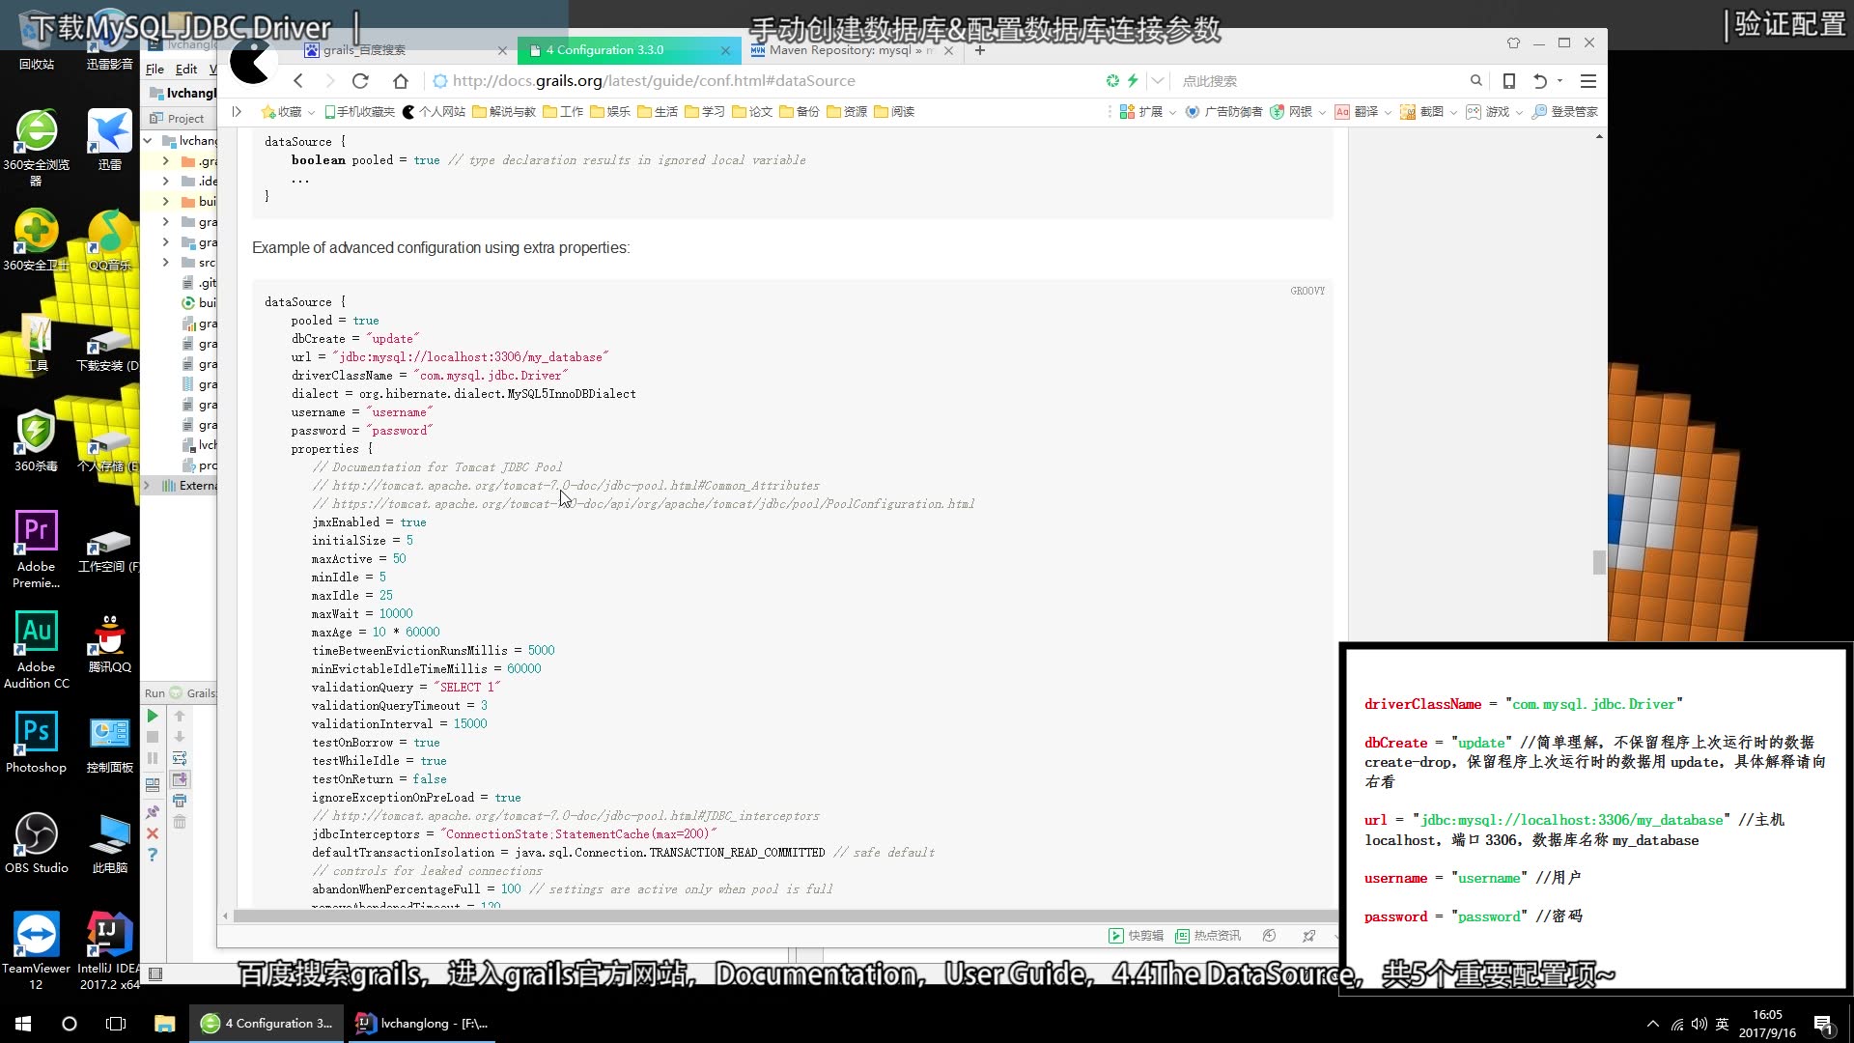This screenshot has width=1854, height=1043.
Task: Click the clear-all trash icon in run panel
Action: tap(180, 822)
